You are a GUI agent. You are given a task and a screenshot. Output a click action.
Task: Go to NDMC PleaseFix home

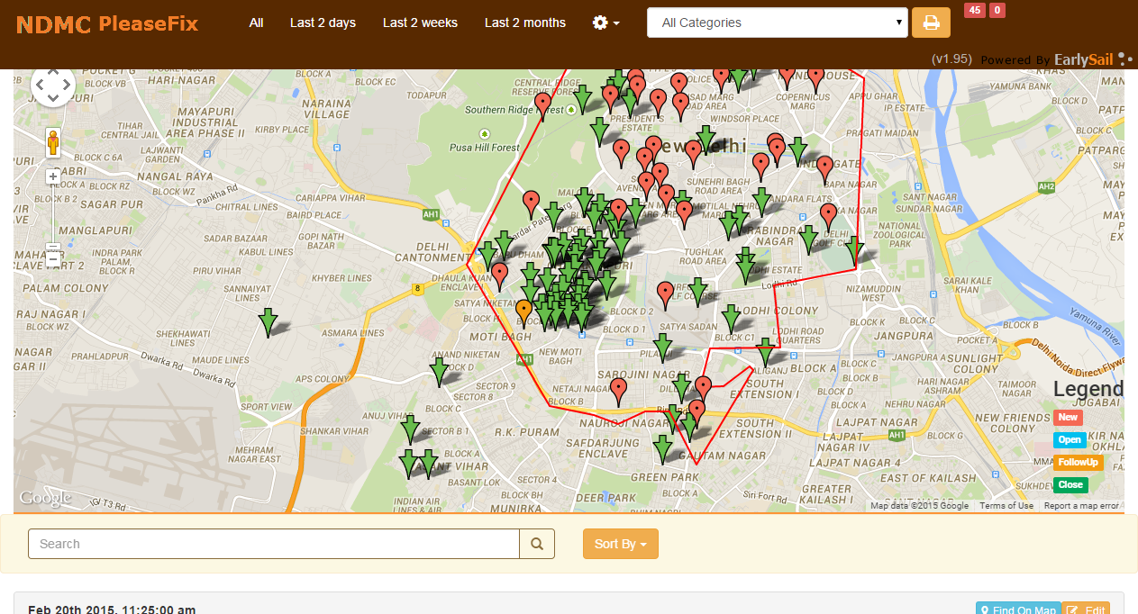coord(107,23)
